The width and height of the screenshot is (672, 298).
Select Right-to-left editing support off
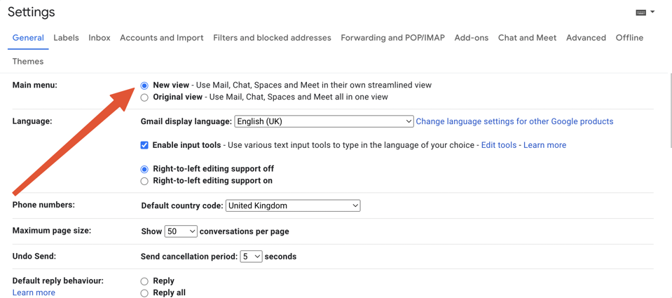tap(144, 169)
